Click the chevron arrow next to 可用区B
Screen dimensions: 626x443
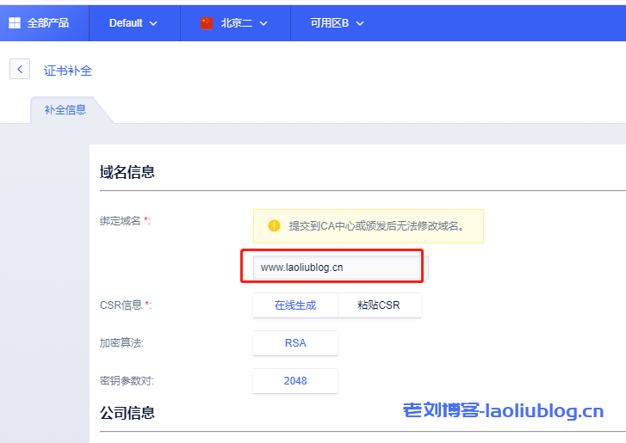pos(360,23)
